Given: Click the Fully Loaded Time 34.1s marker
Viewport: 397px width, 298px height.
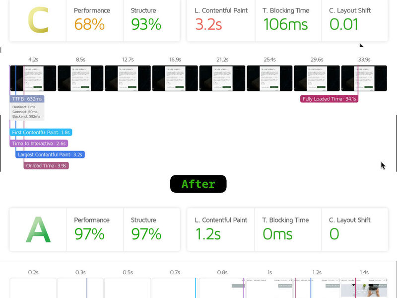Looking at the screenshot, I should tap(328, 98).
